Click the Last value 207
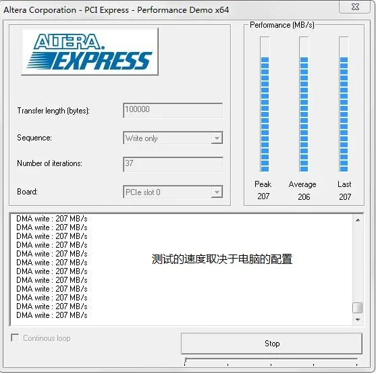This screenshot has height=374, width=376. click(345, 197)
